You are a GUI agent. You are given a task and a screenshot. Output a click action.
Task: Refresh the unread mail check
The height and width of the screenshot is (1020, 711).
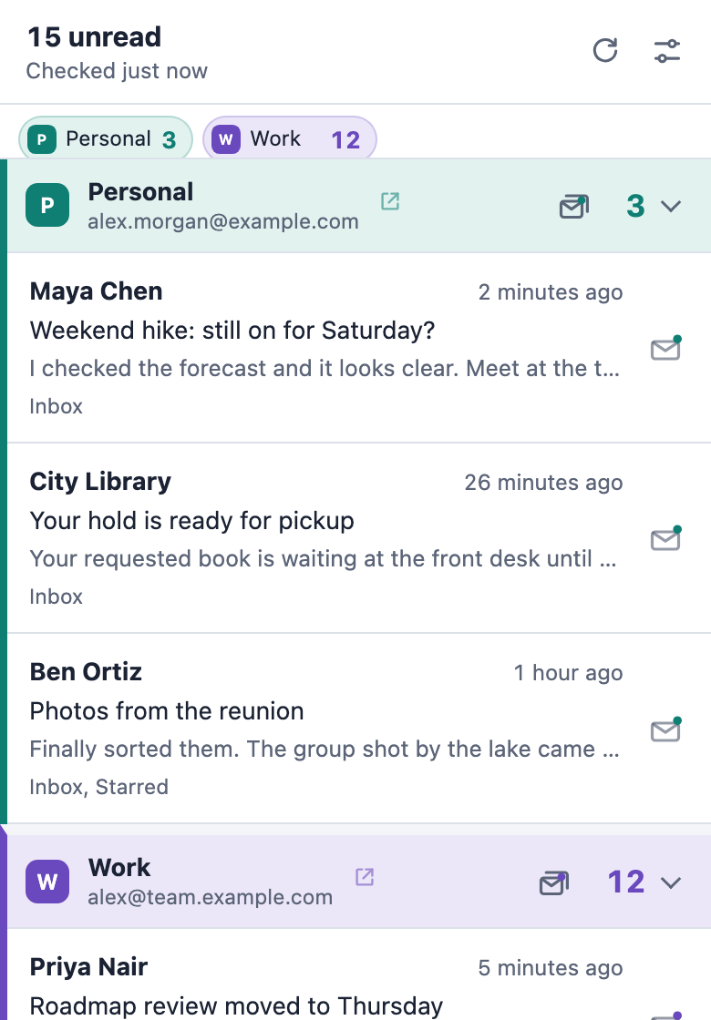[605, 51]
